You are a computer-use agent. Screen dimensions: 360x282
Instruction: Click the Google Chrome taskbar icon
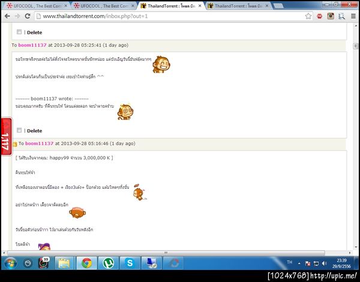coord(86,263)
